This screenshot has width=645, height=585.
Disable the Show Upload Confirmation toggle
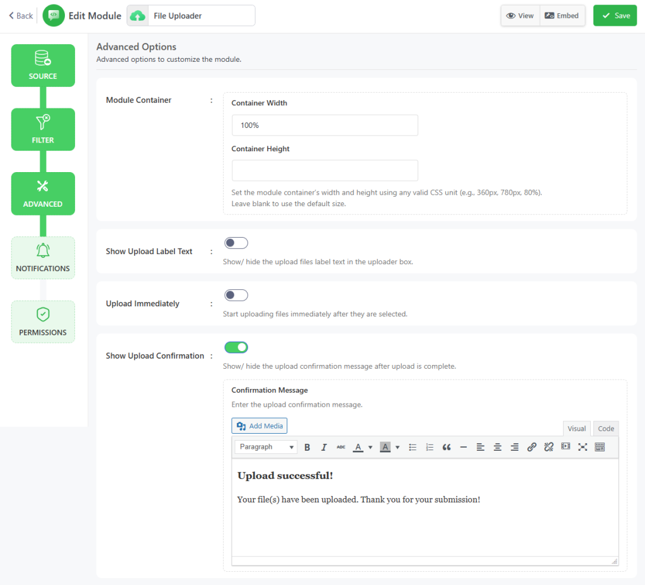pyautogui.click(x=236, y=347)
